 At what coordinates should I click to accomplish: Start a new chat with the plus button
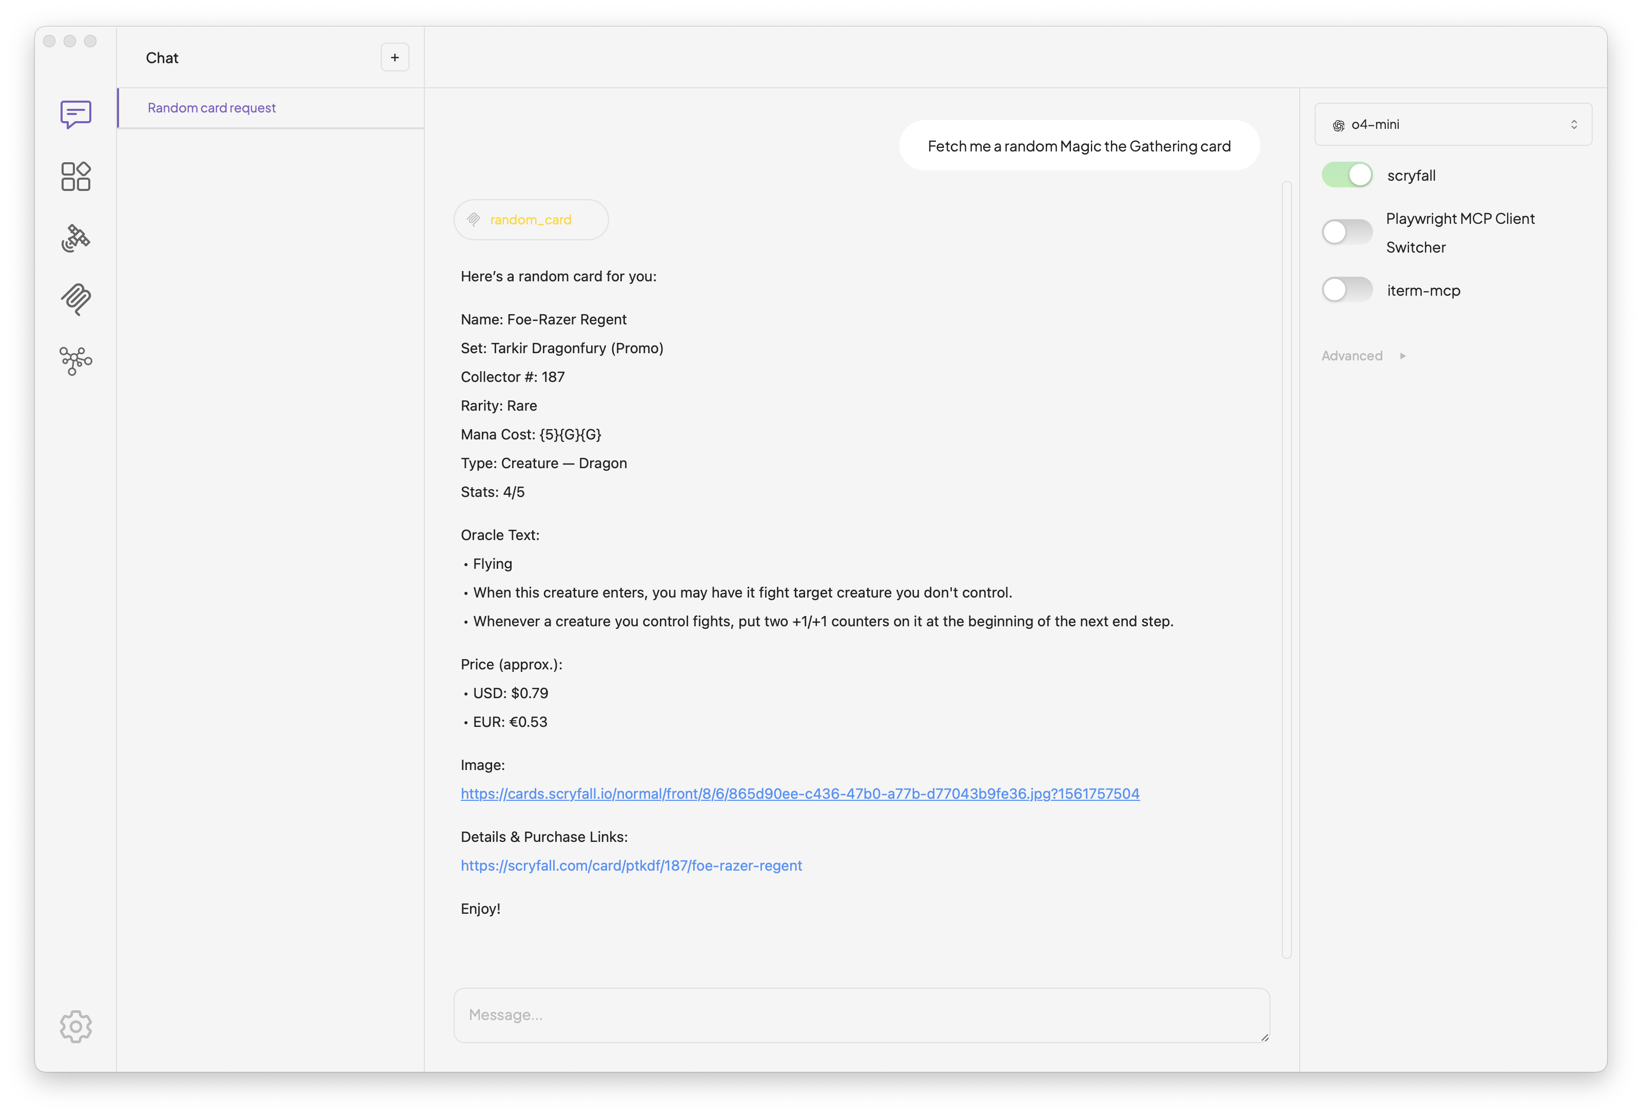click(395, 57)
